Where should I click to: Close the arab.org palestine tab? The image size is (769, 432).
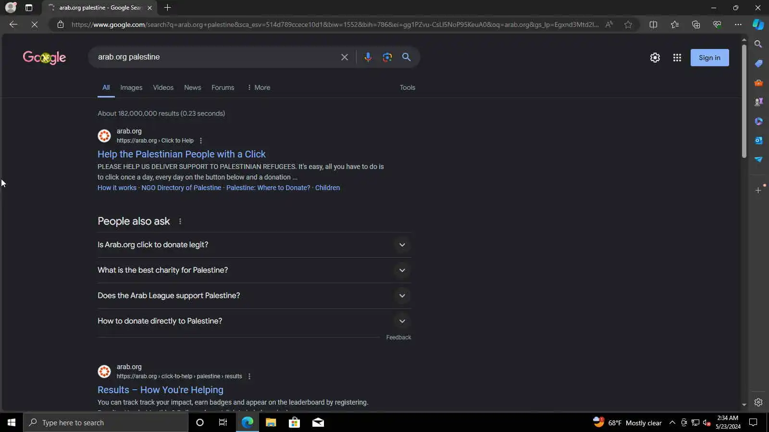pyautogui.click(x=149, y=8)
